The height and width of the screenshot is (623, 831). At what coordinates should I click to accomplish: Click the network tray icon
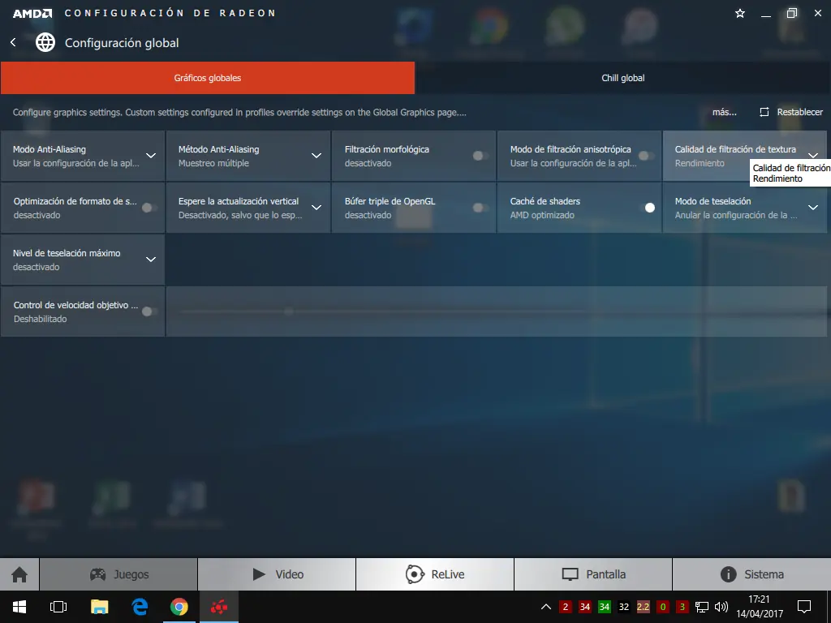[702, 607]
